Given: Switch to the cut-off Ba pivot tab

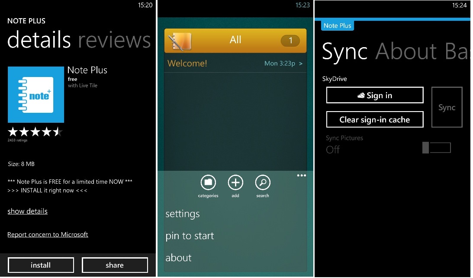Looking at the screenshot, I should (x=457, y=51).
